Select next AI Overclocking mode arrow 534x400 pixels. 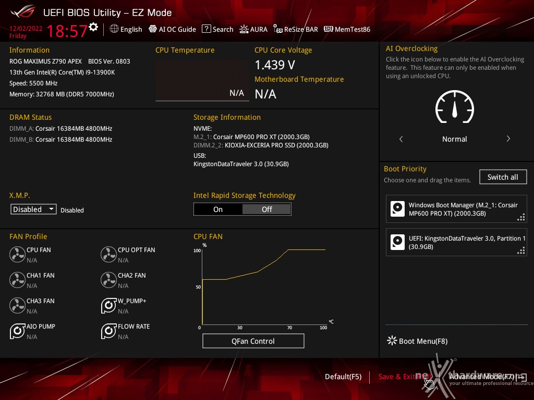pos(508,139)
